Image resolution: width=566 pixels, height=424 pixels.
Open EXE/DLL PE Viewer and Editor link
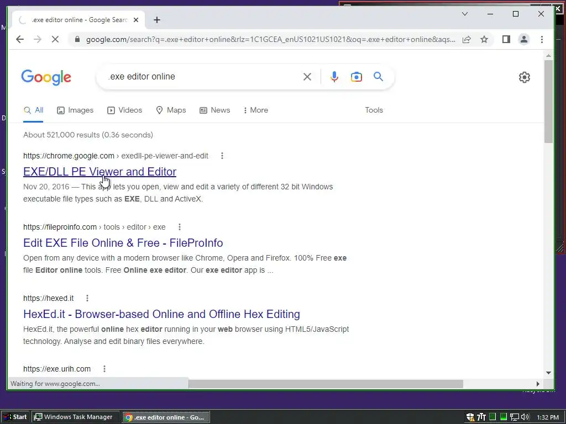99,172
